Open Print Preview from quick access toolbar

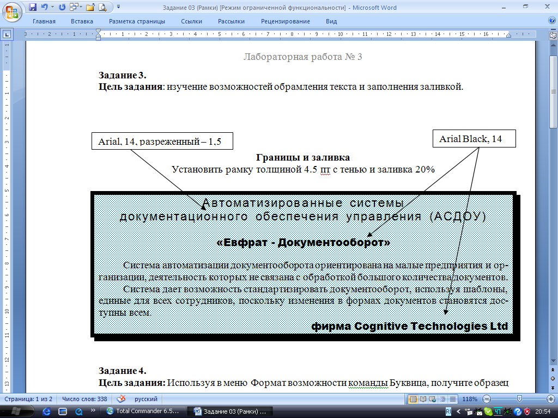(102, 7)
